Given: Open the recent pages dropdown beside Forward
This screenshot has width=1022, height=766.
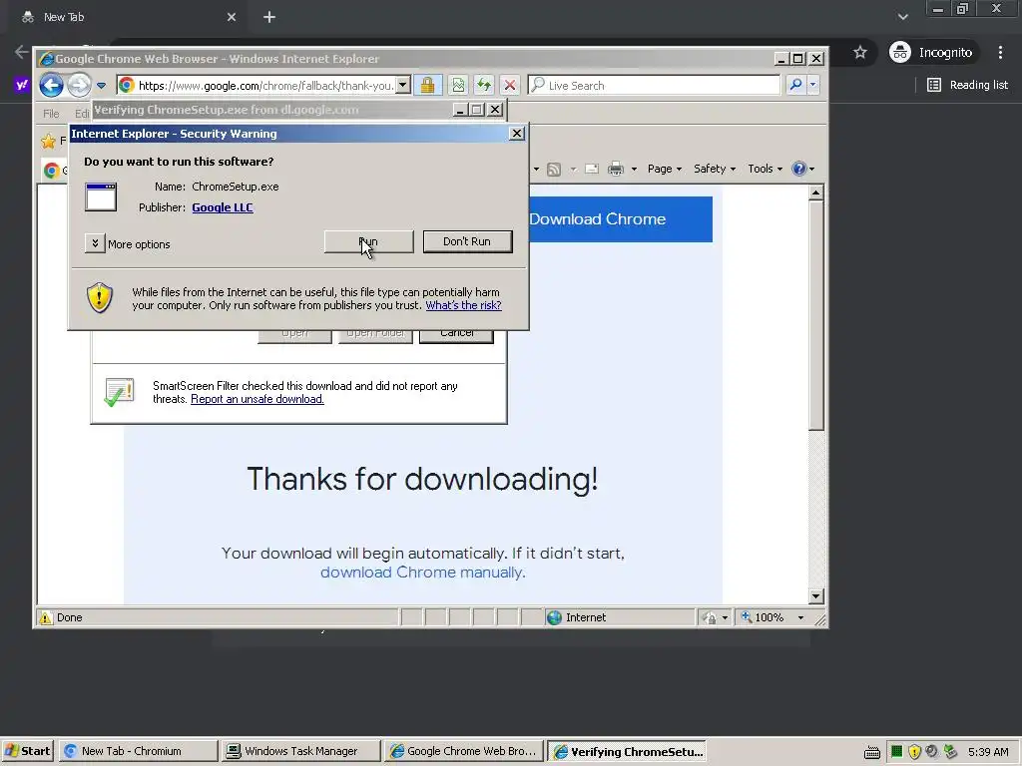Looking at the screenshot, I should coord(101,86).
